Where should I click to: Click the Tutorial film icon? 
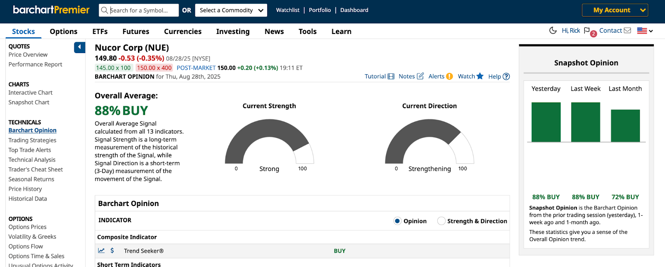[x=391, y=76]
